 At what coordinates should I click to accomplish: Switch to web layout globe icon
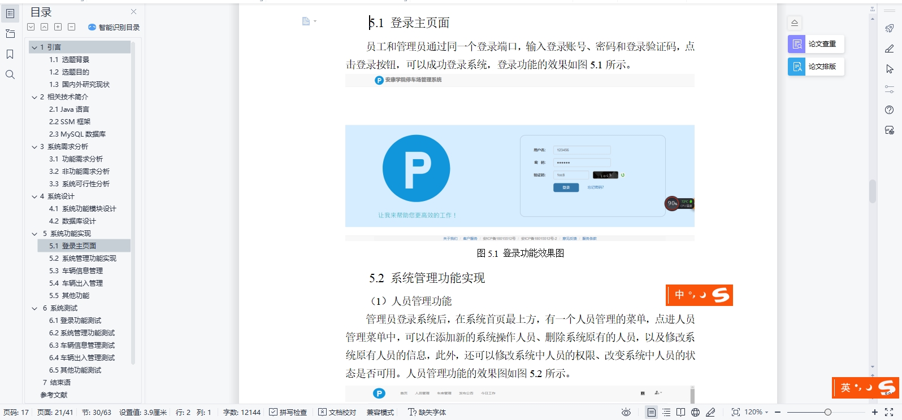point(695,412)
